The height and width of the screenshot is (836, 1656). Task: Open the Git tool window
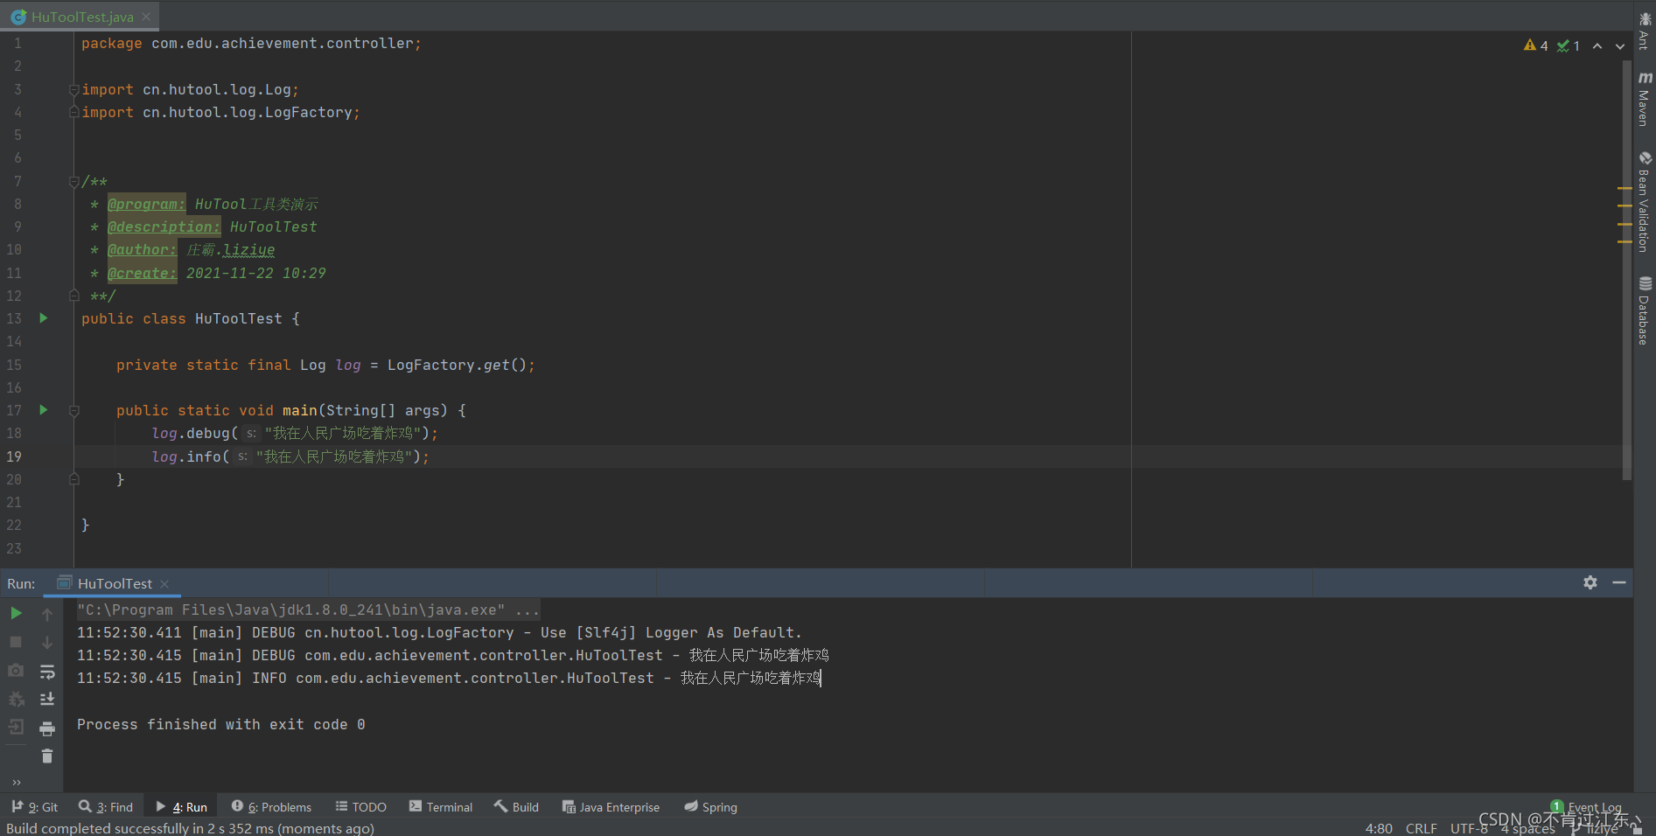coord(35,807)
